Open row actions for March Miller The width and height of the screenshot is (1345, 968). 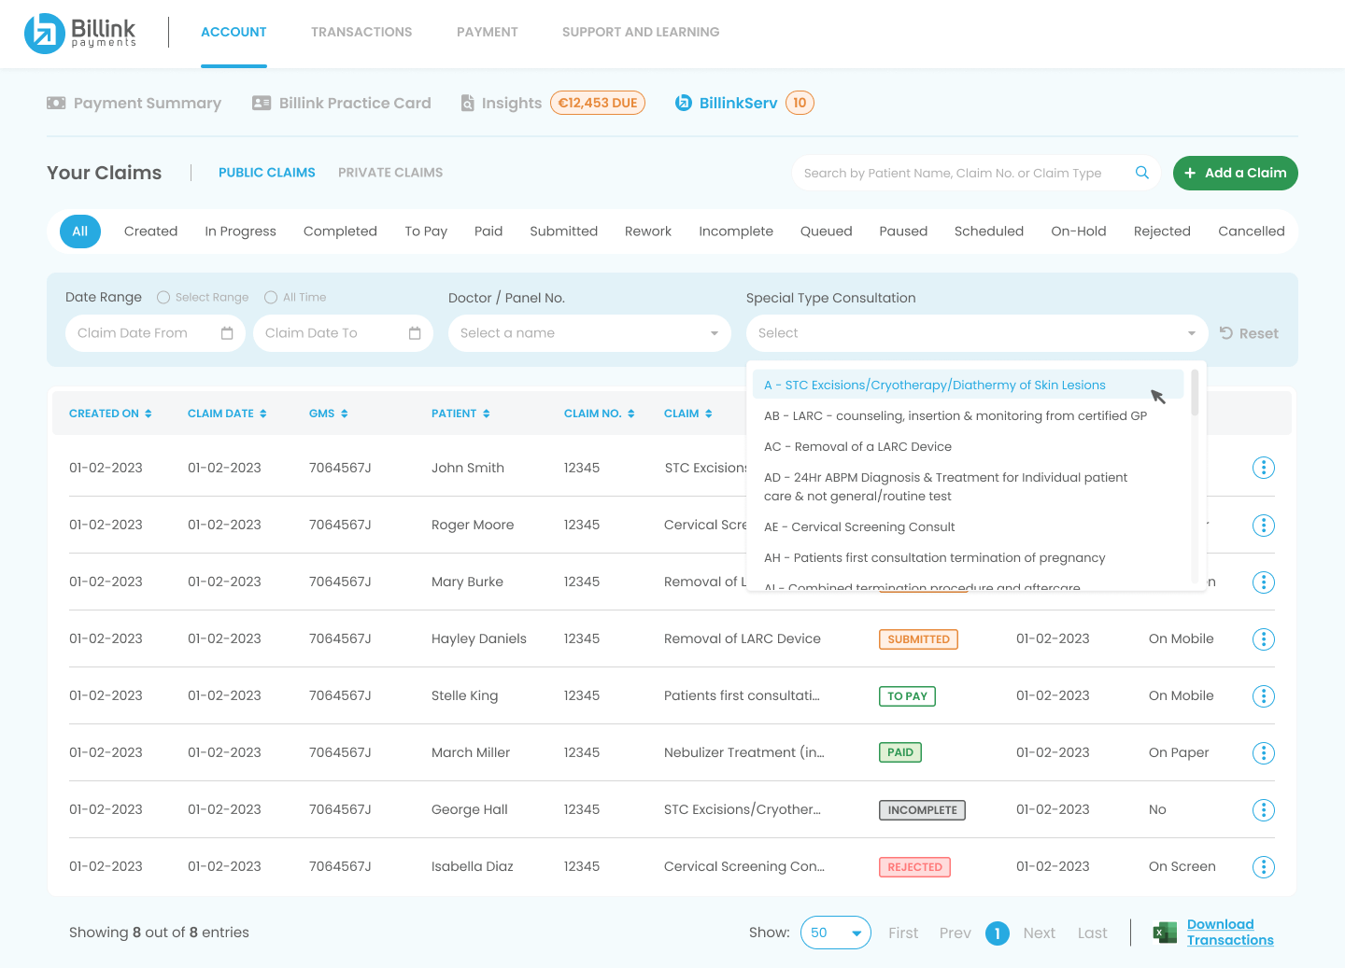[1263, 753]
